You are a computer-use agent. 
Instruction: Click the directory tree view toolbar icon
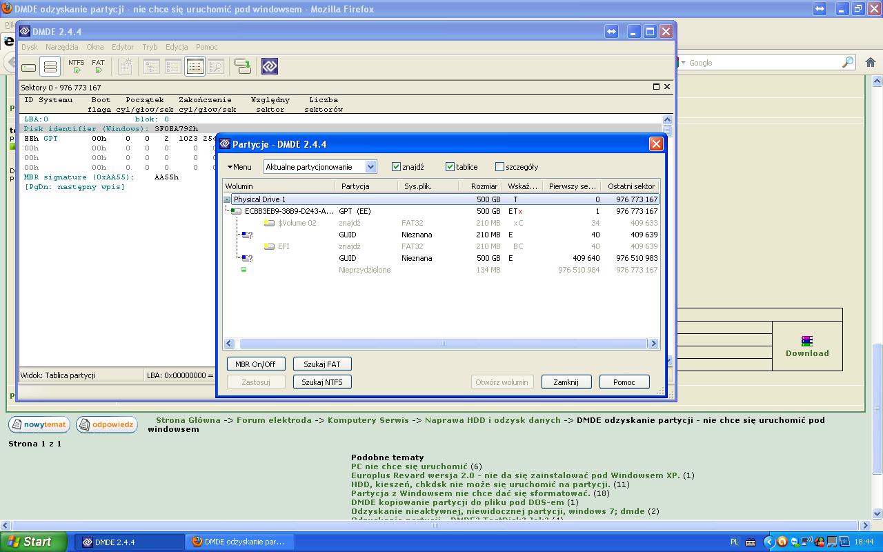[x=152, y=66]
